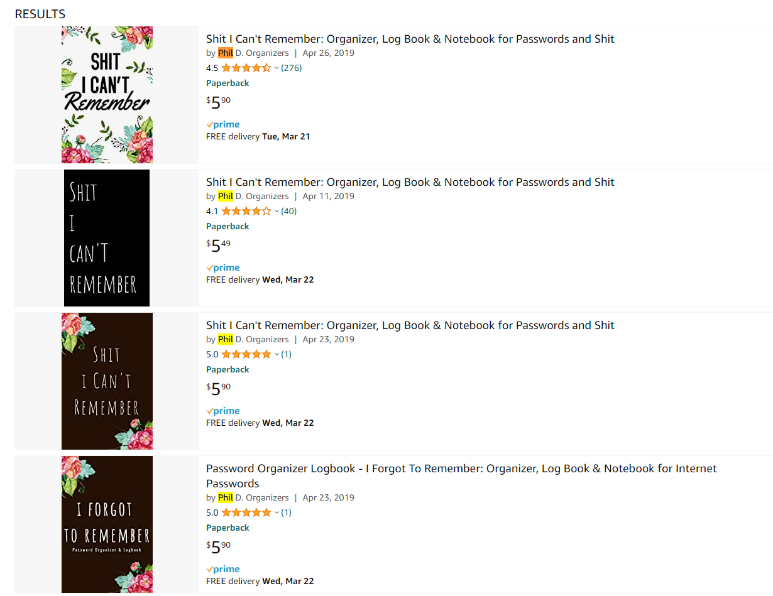Viewport: 773px width, 596px height.
Task: Open I Forgot To Remember cover thumbnail
Action: pos(107,524)
